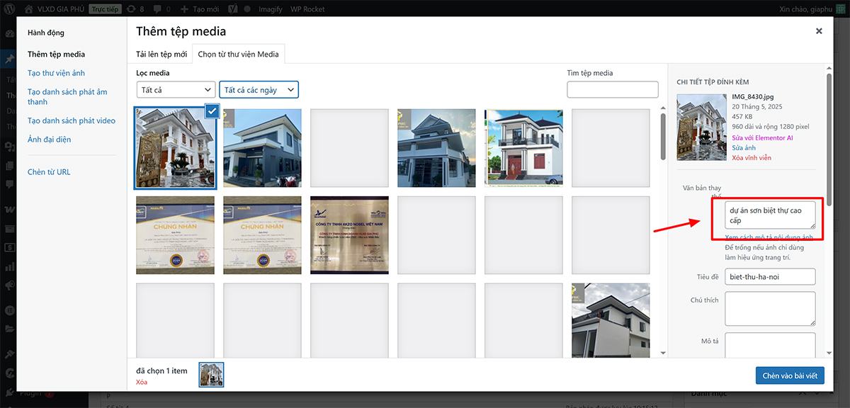The image size is (850, 408).
Task: Open the comments bubble icon
Action: [157, 10]
